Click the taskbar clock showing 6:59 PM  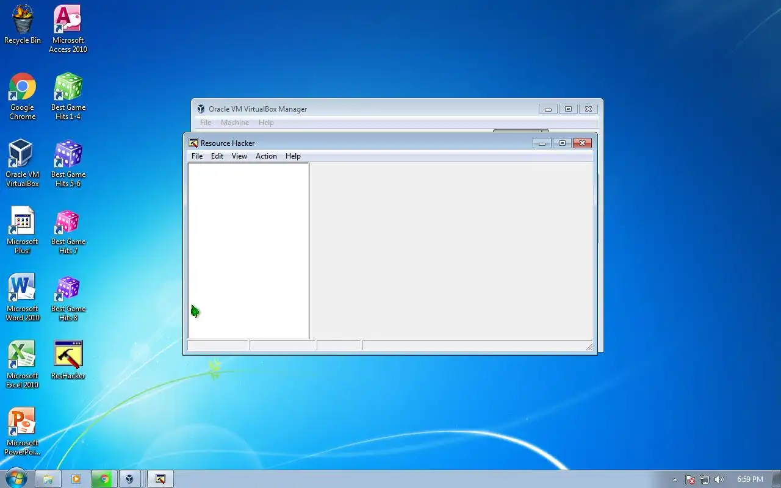750,479
